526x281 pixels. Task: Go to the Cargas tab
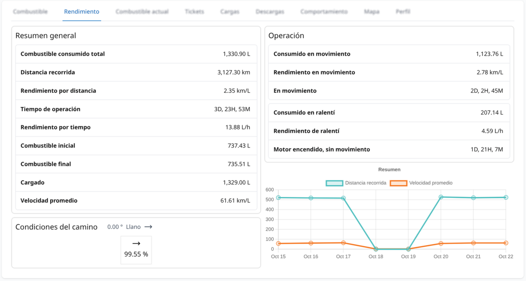click(230, 12)
